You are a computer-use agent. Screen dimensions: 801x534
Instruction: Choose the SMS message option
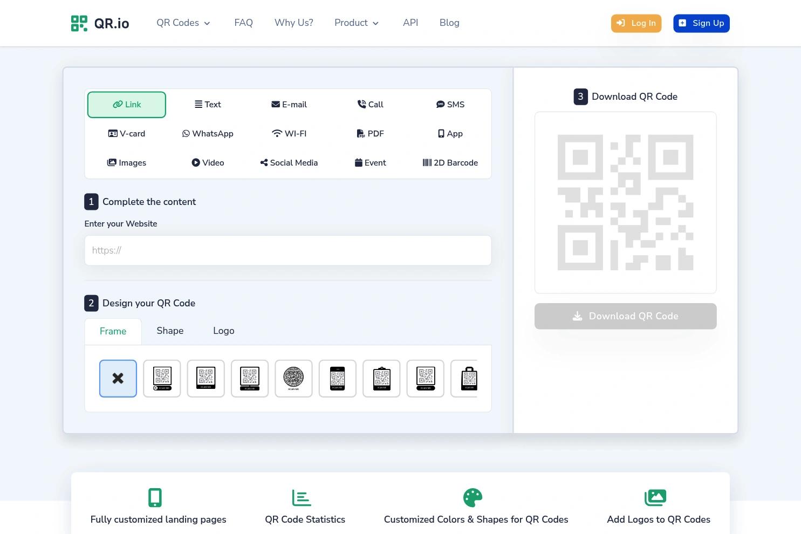point(450,105)
